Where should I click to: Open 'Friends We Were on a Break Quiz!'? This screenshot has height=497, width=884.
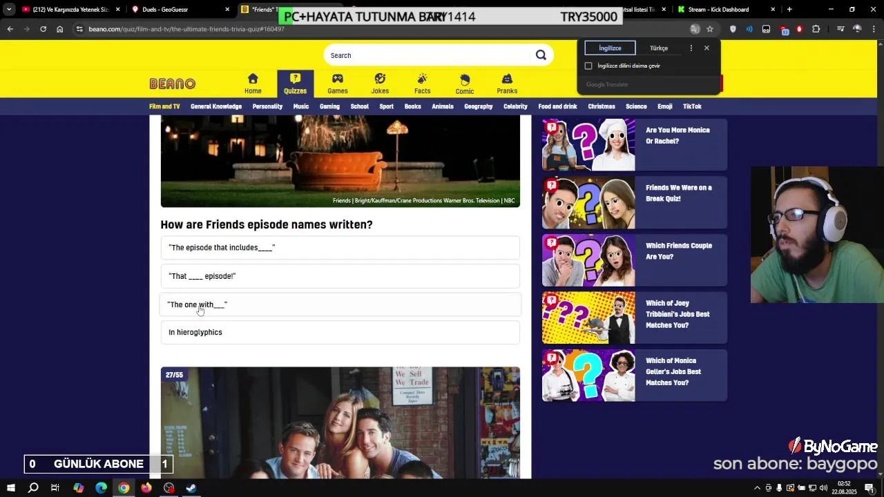click(635, 203)
